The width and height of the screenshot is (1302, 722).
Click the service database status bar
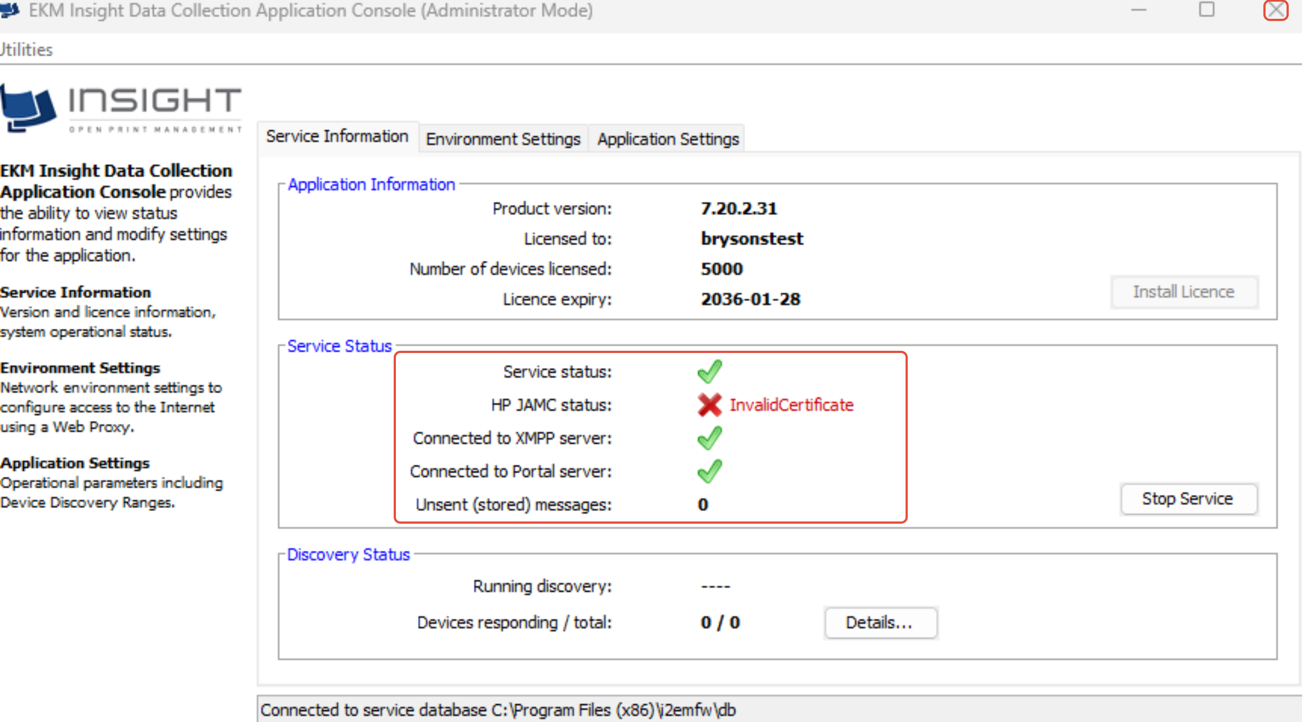pos(497,710)
